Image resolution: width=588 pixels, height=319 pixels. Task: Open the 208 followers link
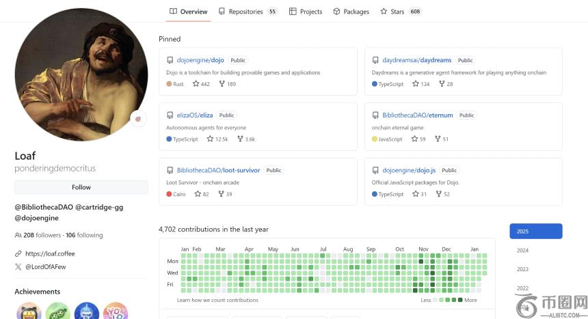42,236
